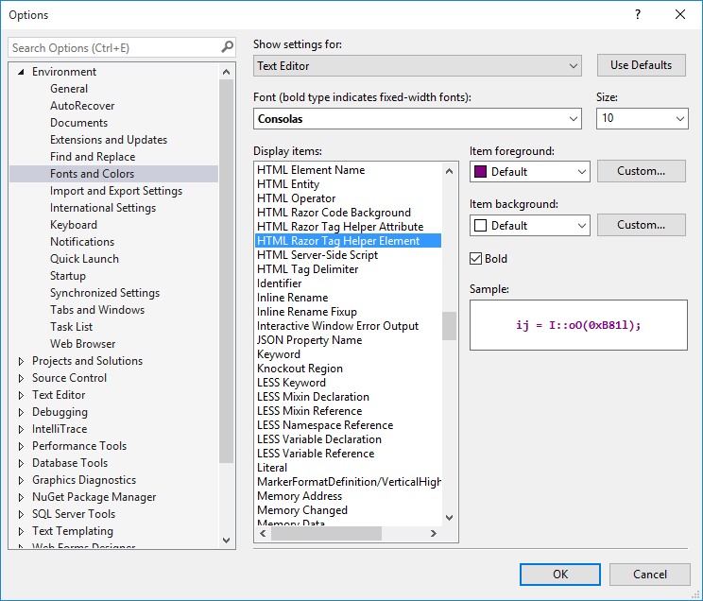Click horizontal scroll left arrow in Display items
This screenshot has height=601, width=703.
[x=263, y=533]
